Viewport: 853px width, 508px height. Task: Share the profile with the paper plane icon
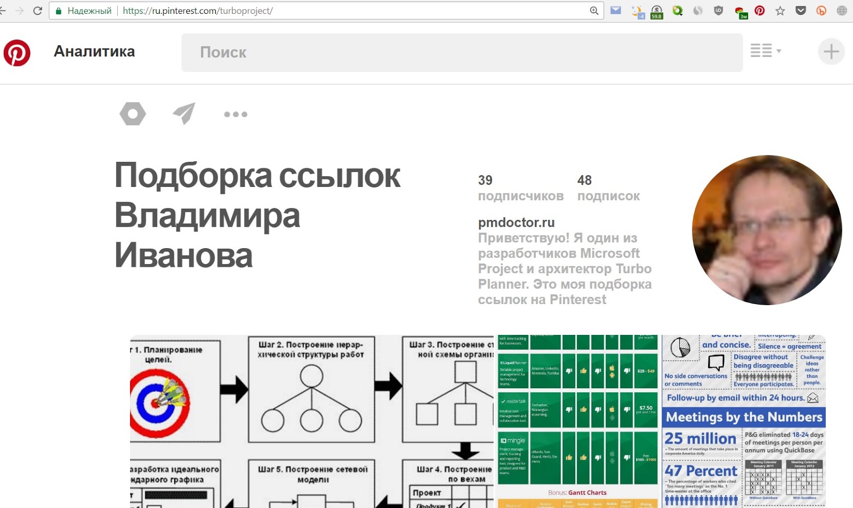click(184, 113)
